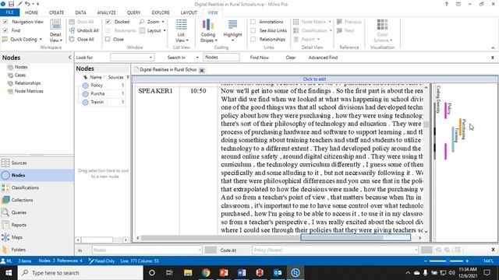
Task: Open the Queries navigation section
Action: (37, 212)
